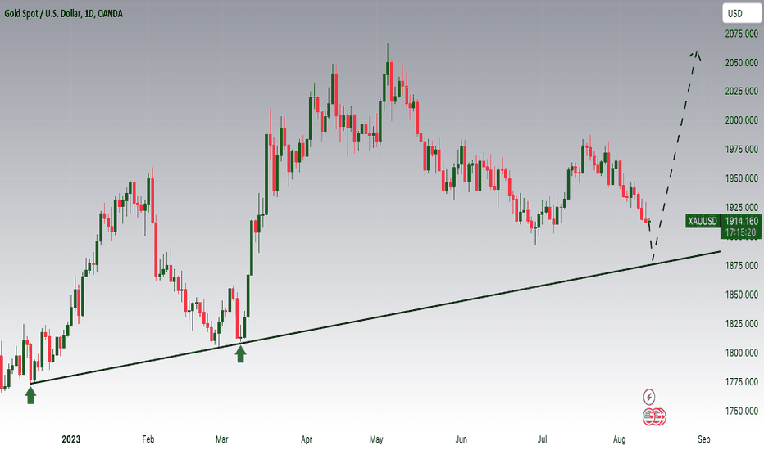Click the 2023 label on the time axis
This screenshot has width=764, height=450.
[x=70, y=439]
